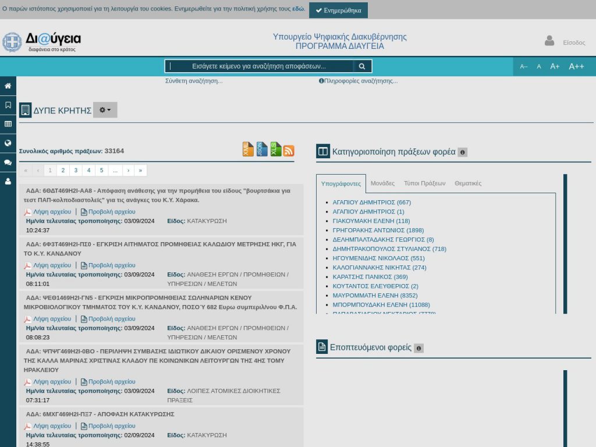Click the comments icon in left sidebar
The width and height of the screenshot is (596, 447).
tap(8, 162)
